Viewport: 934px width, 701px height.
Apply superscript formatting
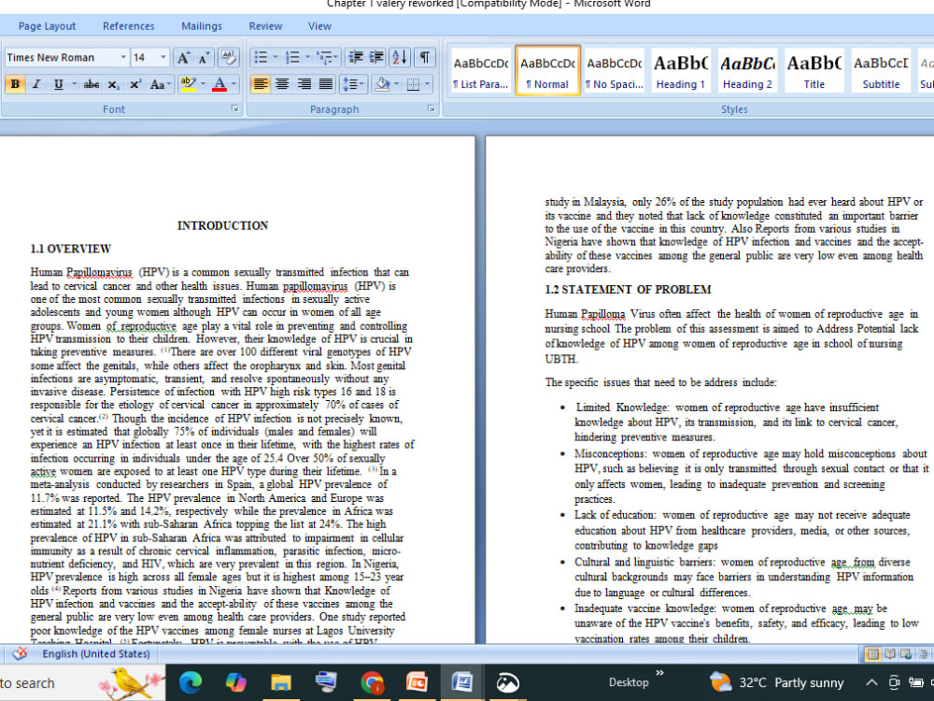(135, 84)
